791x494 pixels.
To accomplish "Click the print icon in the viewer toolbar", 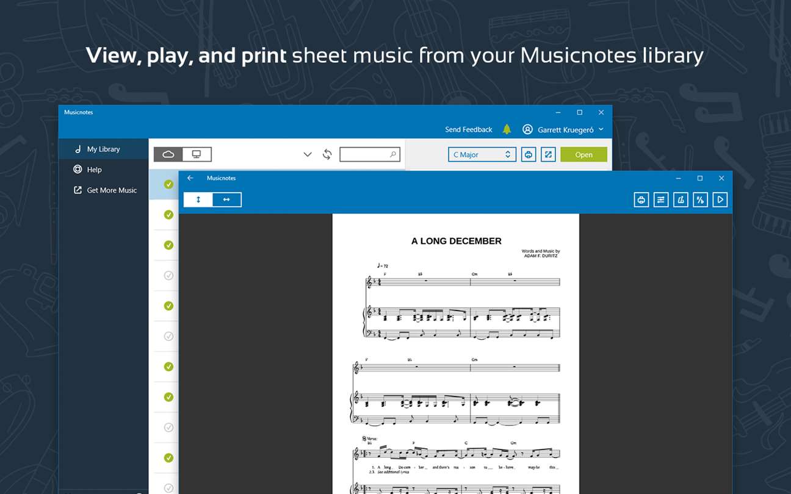I will (x=641, y=199).
